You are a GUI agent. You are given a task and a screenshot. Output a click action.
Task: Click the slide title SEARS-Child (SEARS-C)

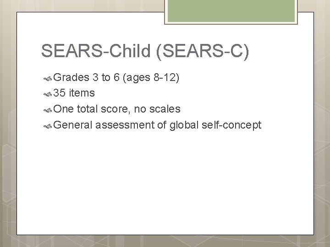145,51
